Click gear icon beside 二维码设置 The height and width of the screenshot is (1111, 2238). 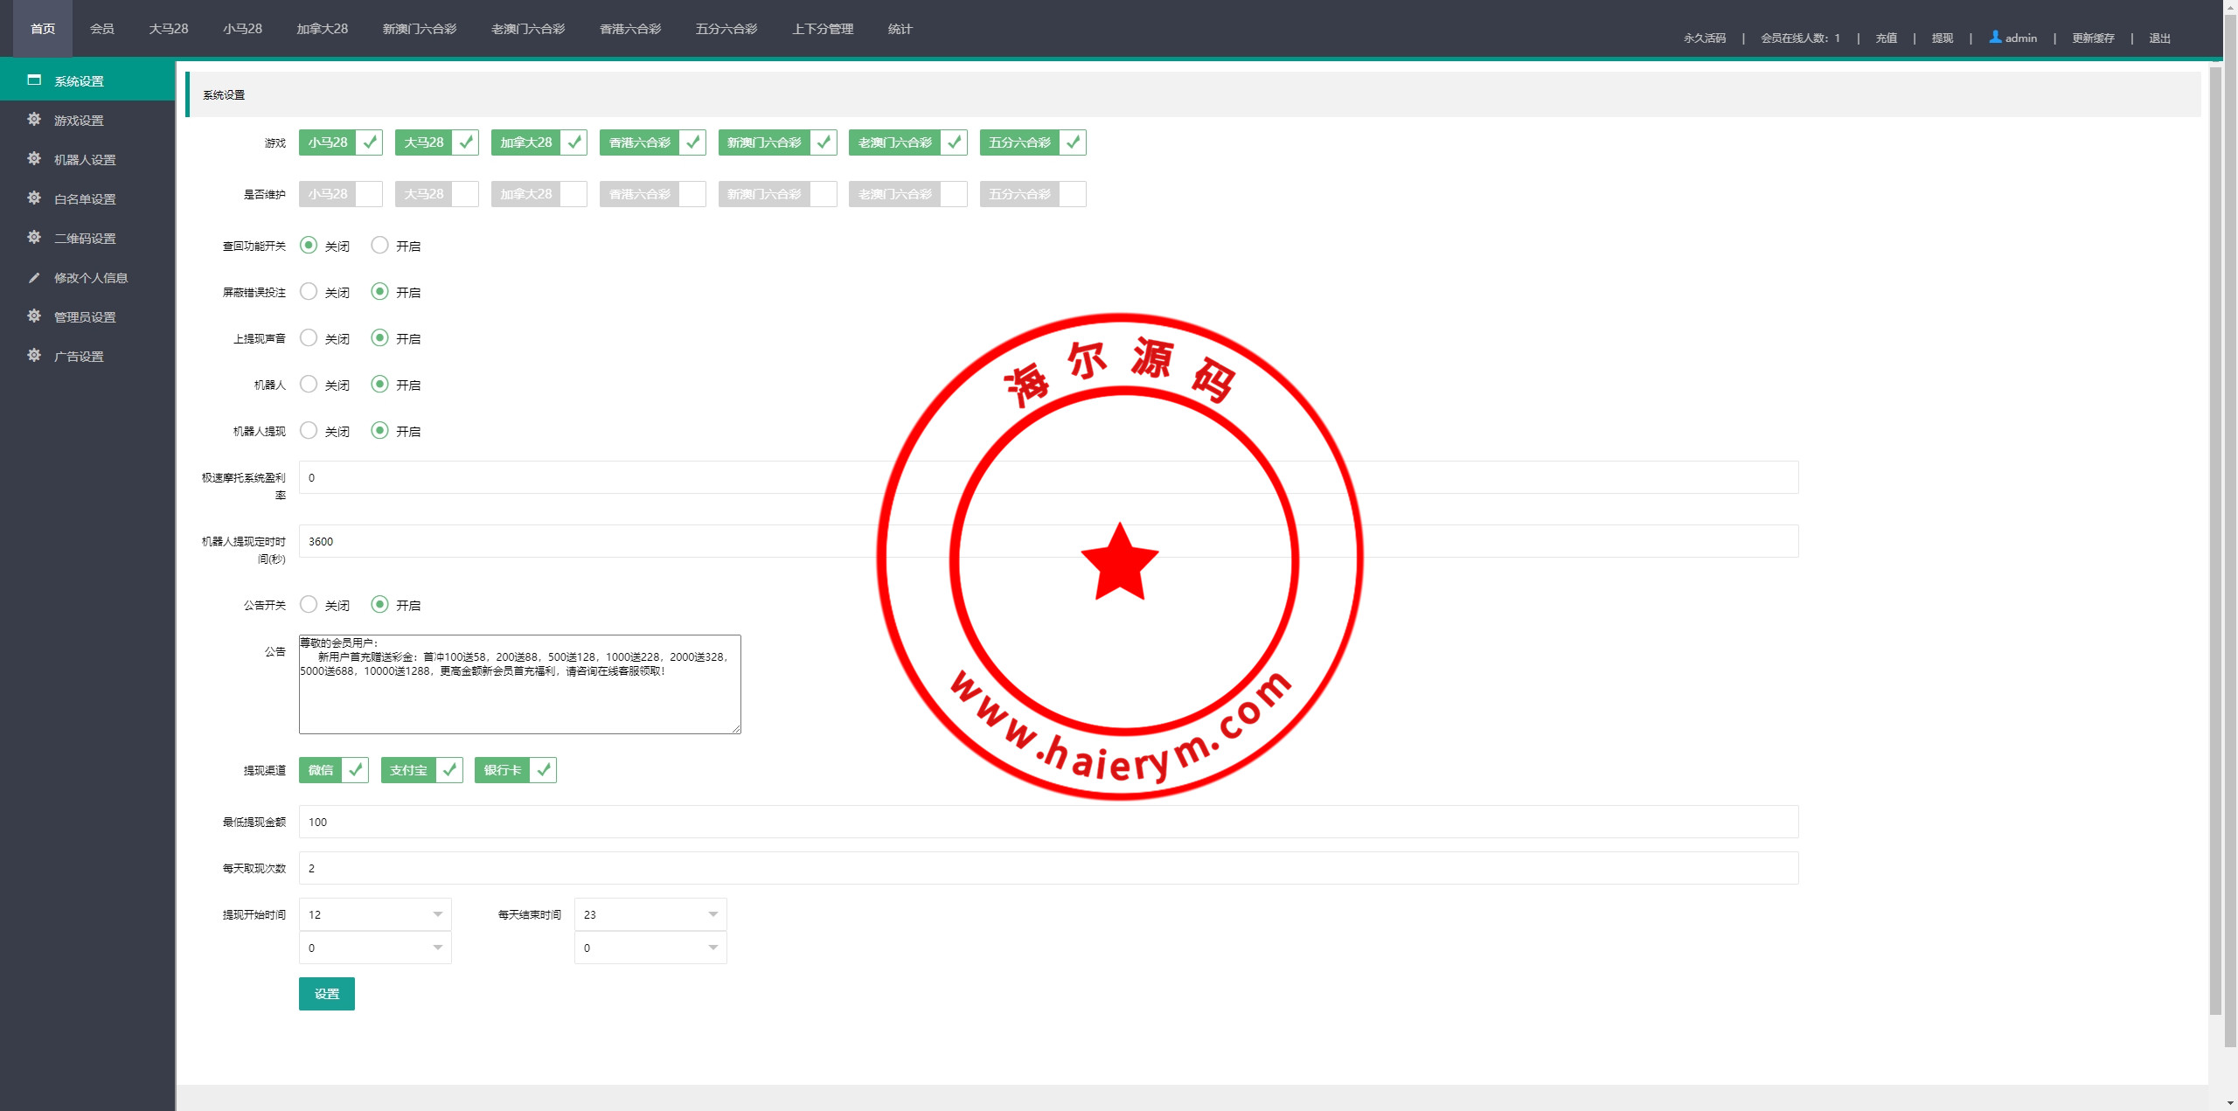pos(34,238)
